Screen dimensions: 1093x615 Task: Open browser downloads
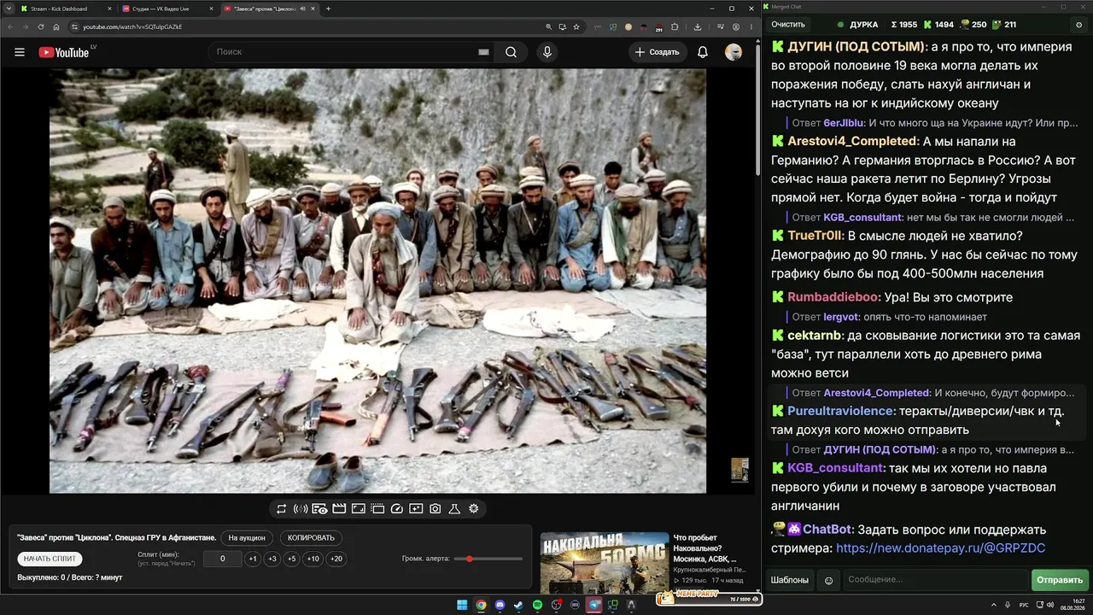[698, 26]
